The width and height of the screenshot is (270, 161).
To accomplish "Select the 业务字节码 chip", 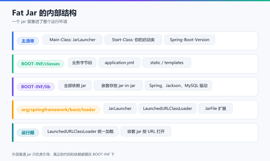I will point(82,63).
